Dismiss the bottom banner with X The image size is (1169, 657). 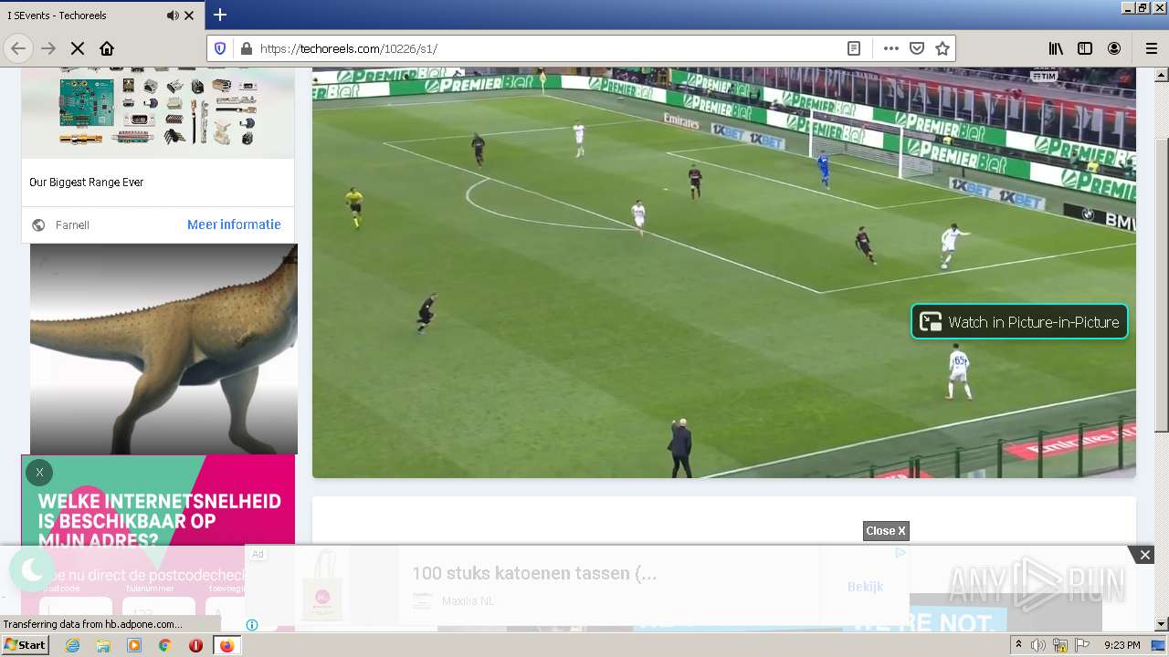coord(1144,555)
